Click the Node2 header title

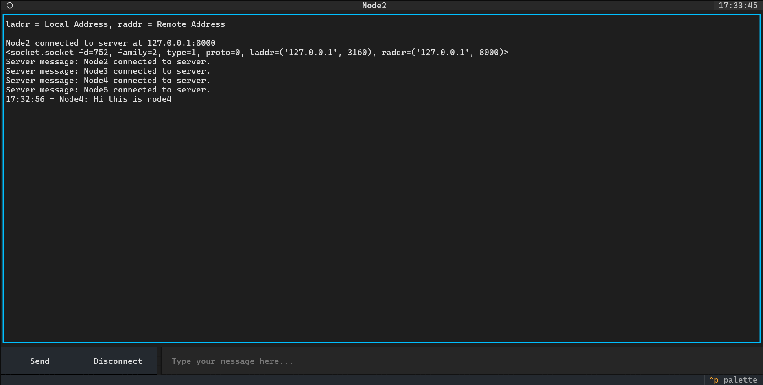[x=374, y=5]
